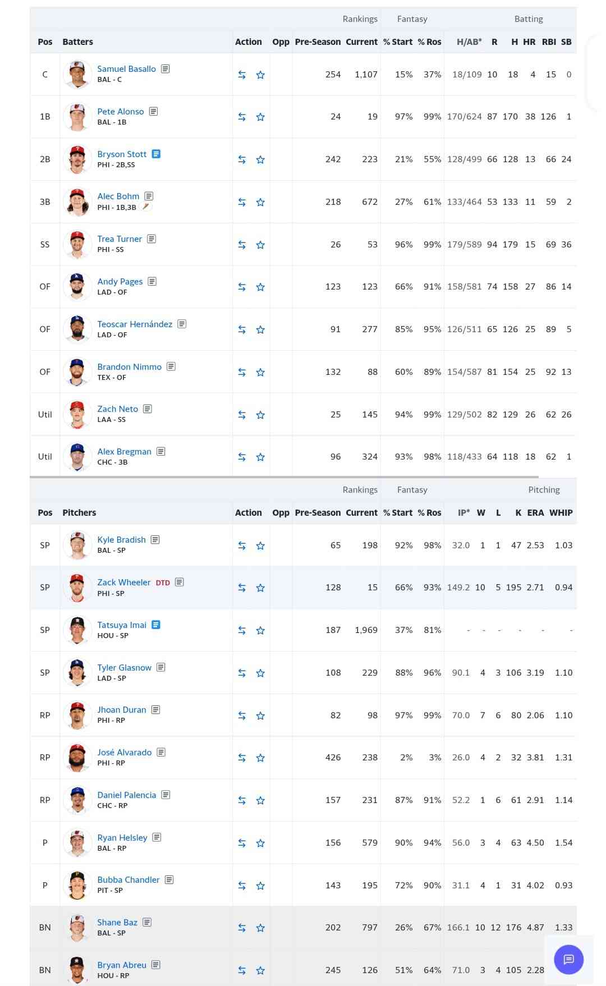Click the chat bubble button

tap(568, 959)
